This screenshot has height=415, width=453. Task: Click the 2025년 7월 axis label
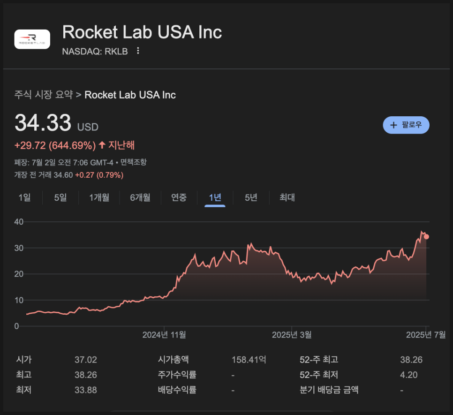point(426,335)
